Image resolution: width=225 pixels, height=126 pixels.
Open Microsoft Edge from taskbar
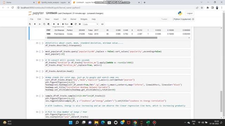(x=103, y=122)
